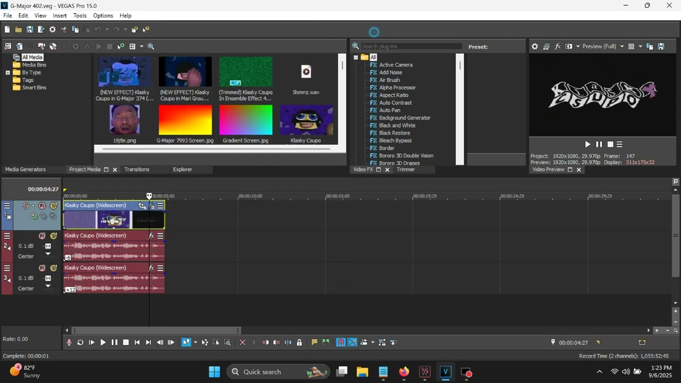Mute audio track 2
The width and height of the screenshot is (681, 383).
[x=42, y=236]
